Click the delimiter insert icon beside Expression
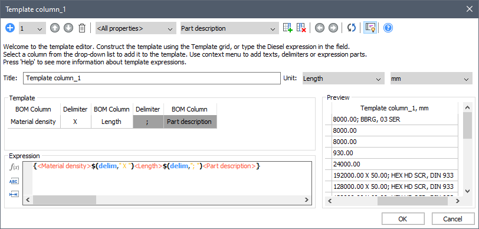This screenshot has width=479, height=229. 14,194
